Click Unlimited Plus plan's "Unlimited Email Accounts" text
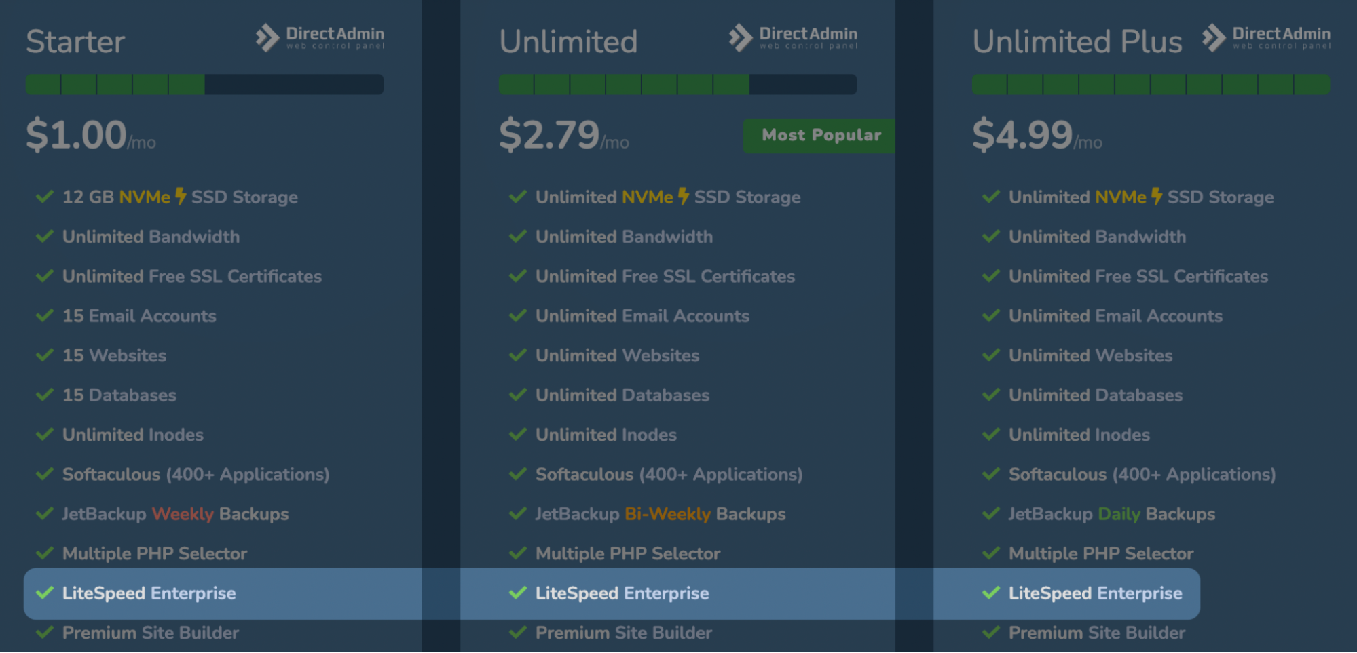The width and height of the screenshot is (1357, 653). point(1115,316)
